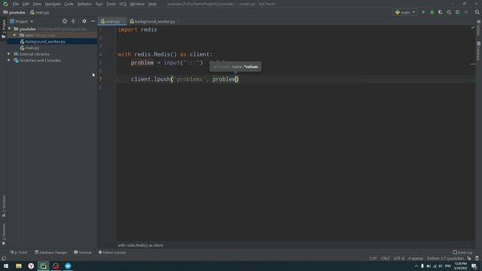Toggle the Database right-side tool window tab
This screenshot has height=271, width=482.
coord(479,51)
